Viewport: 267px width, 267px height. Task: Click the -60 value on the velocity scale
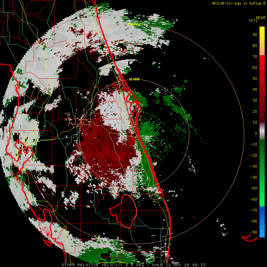(254, 199)
